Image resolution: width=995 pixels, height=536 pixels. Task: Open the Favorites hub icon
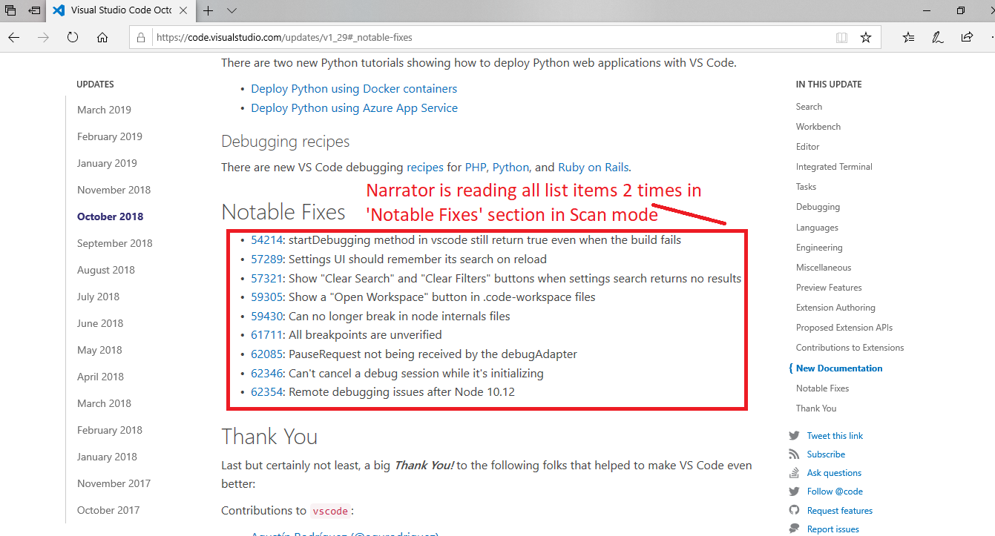point(908,37)
